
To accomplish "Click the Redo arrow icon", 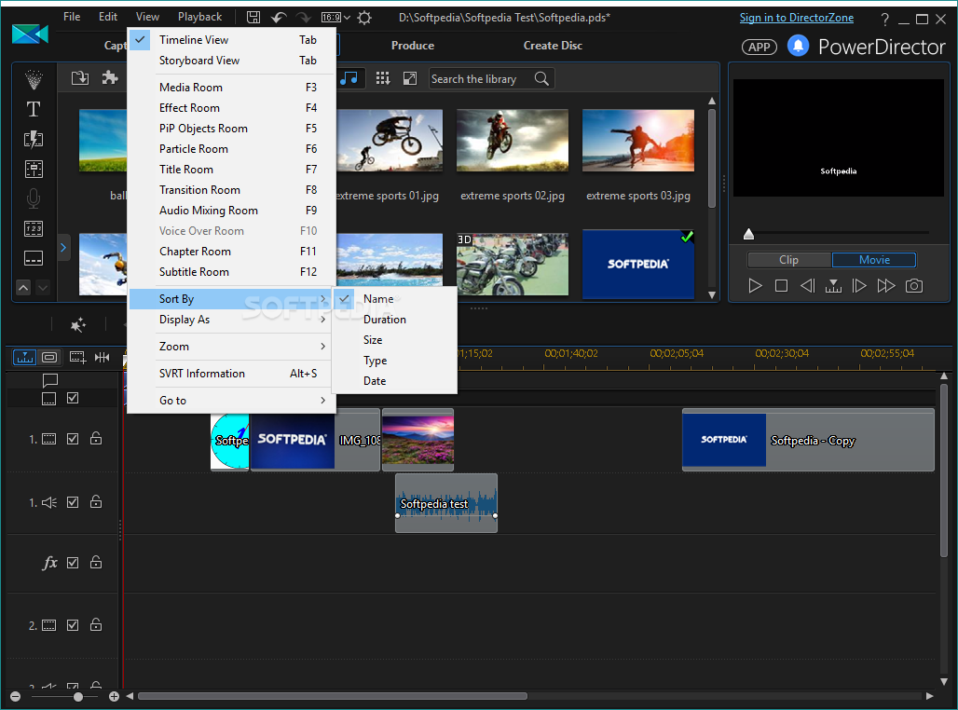I will [x=303, y=17].
